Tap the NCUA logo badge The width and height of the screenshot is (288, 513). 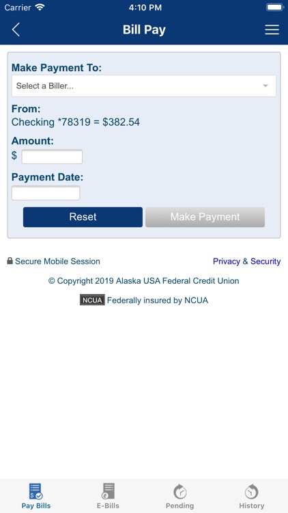tap(92, 300)
